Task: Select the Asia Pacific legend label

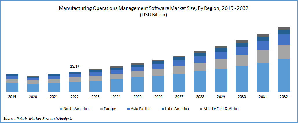Action: click(x=141, y=109)
